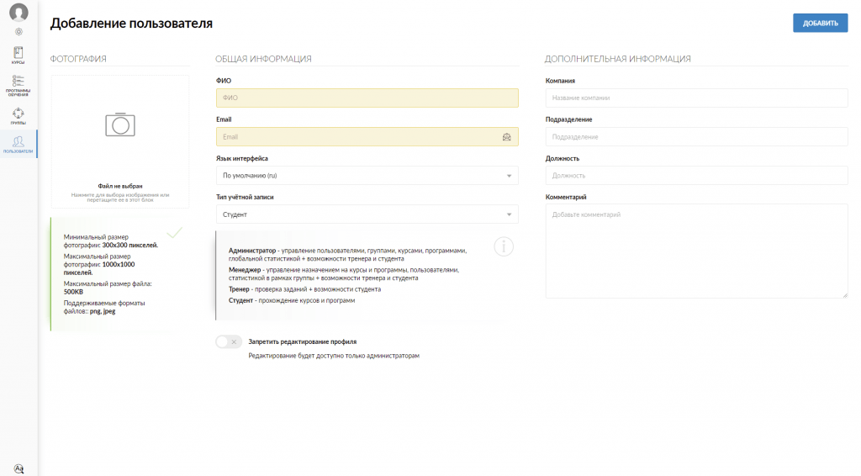Click the 'png, jpeg' supported formats text
Screen dimensions: 861x476
click(x=103, y=311)
